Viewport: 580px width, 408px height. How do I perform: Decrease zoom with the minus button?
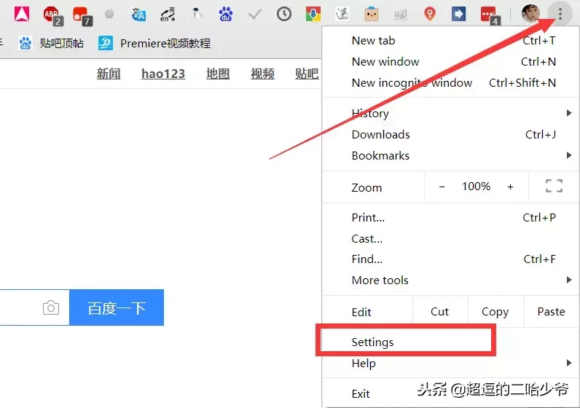point(442,187)
